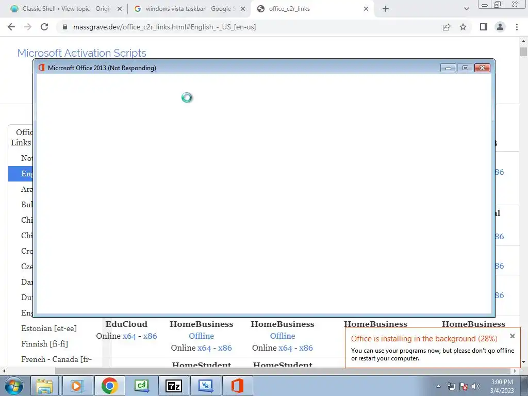The height and width of the screenshot is (396, 528).
Task: Share this page via share icon
Action: coord(447,27)
